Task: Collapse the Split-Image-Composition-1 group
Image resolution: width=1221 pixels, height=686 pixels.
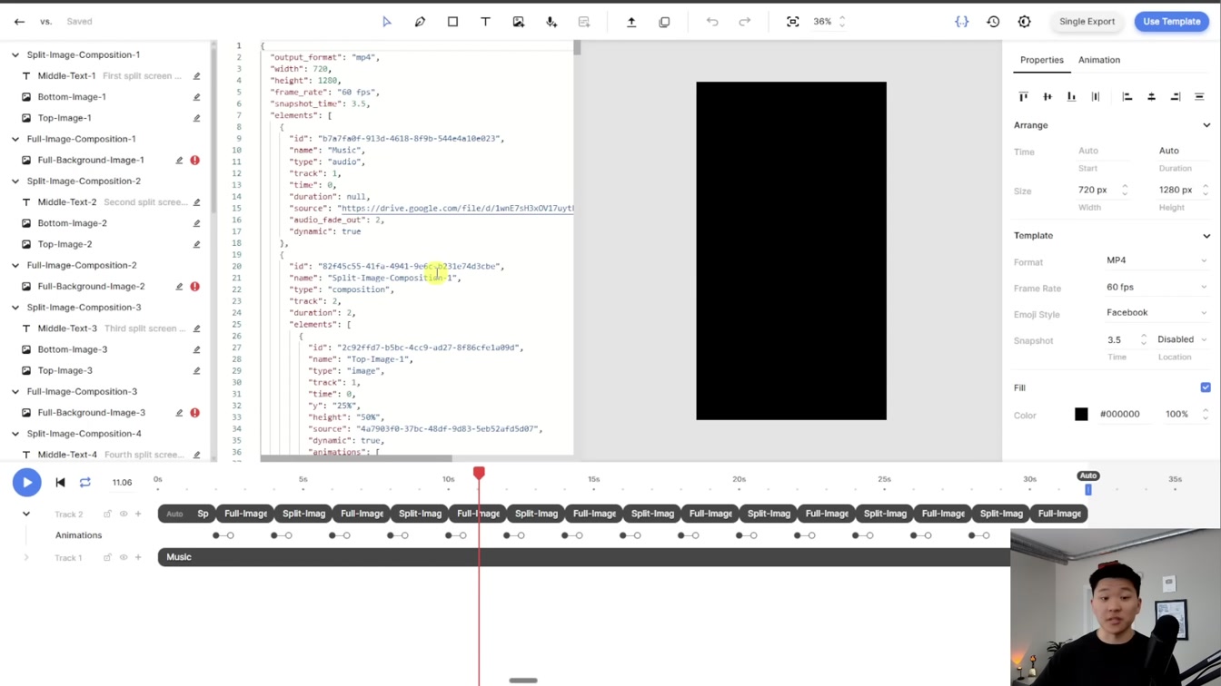Action: click(15, 55)
